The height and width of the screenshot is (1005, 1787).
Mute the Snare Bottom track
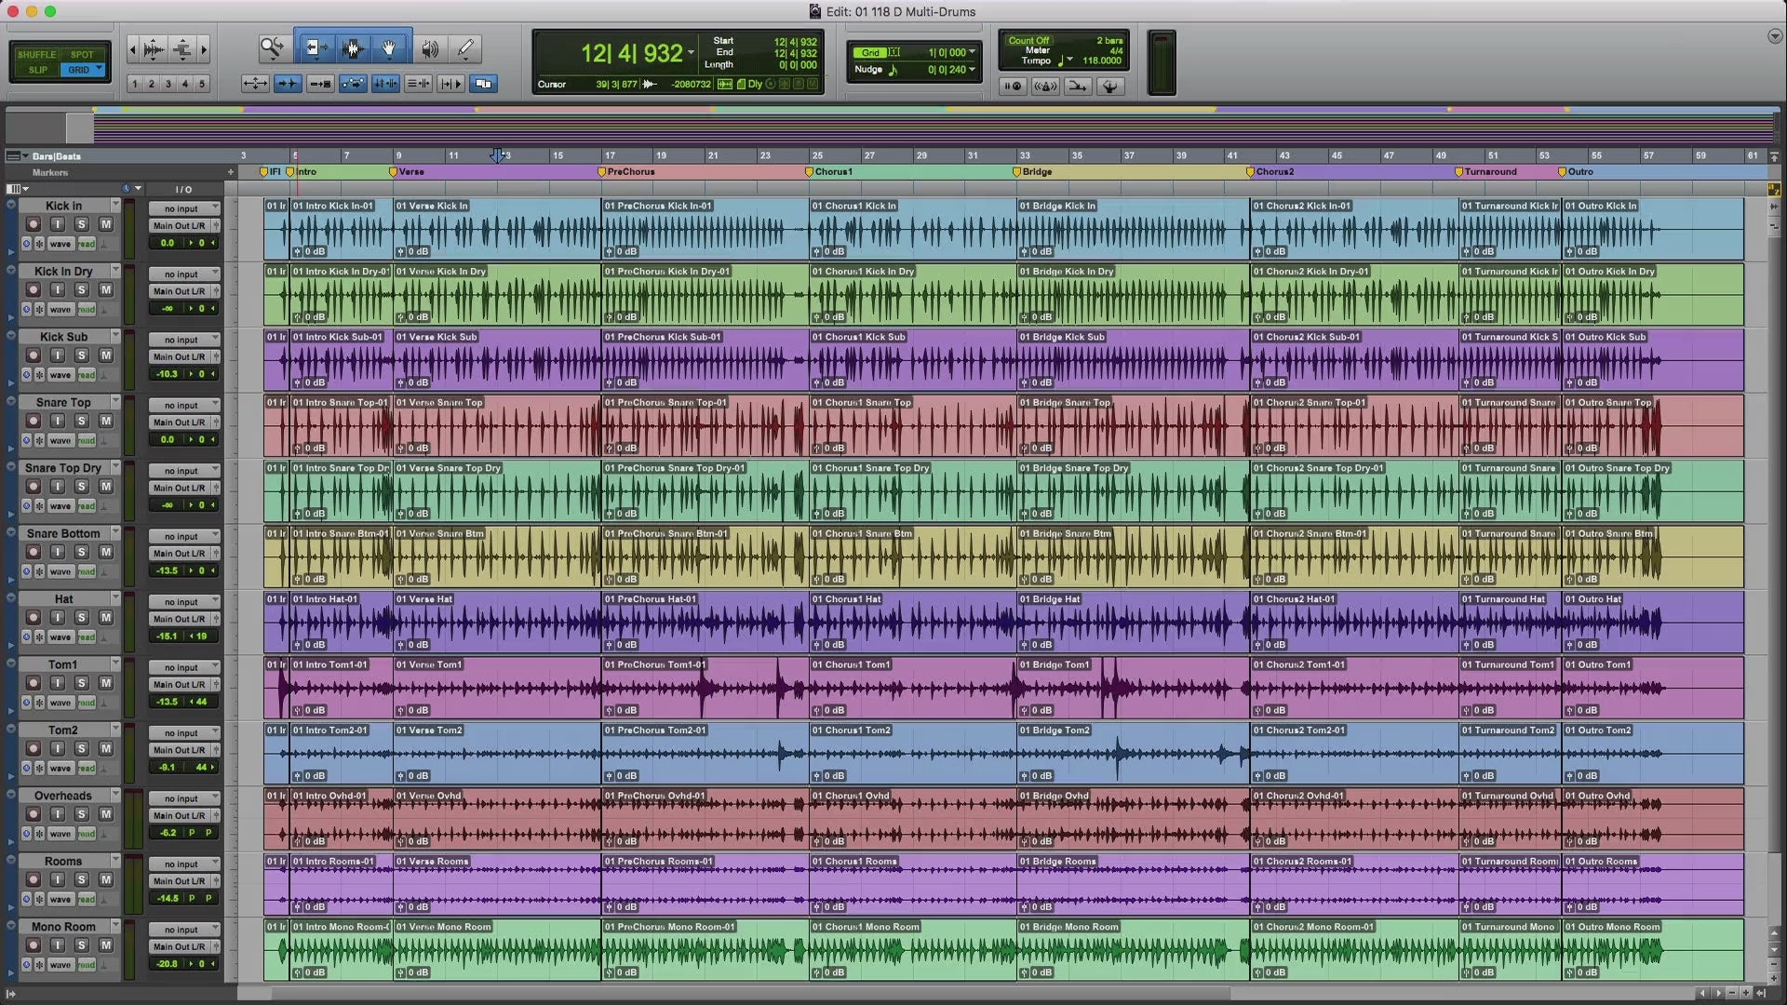tap(106, 552)
